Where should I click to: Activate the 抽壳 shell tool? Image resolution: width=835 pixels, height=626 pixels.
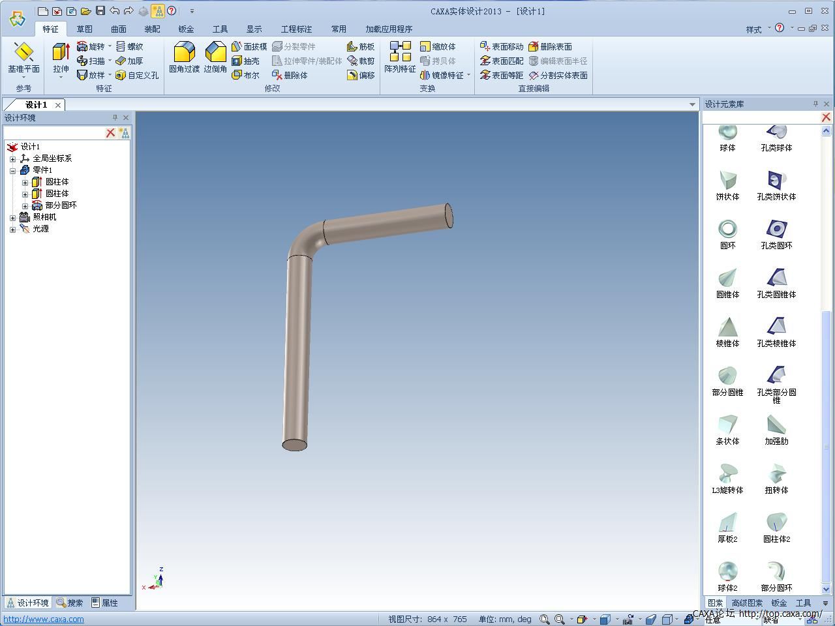coord(246,61)
